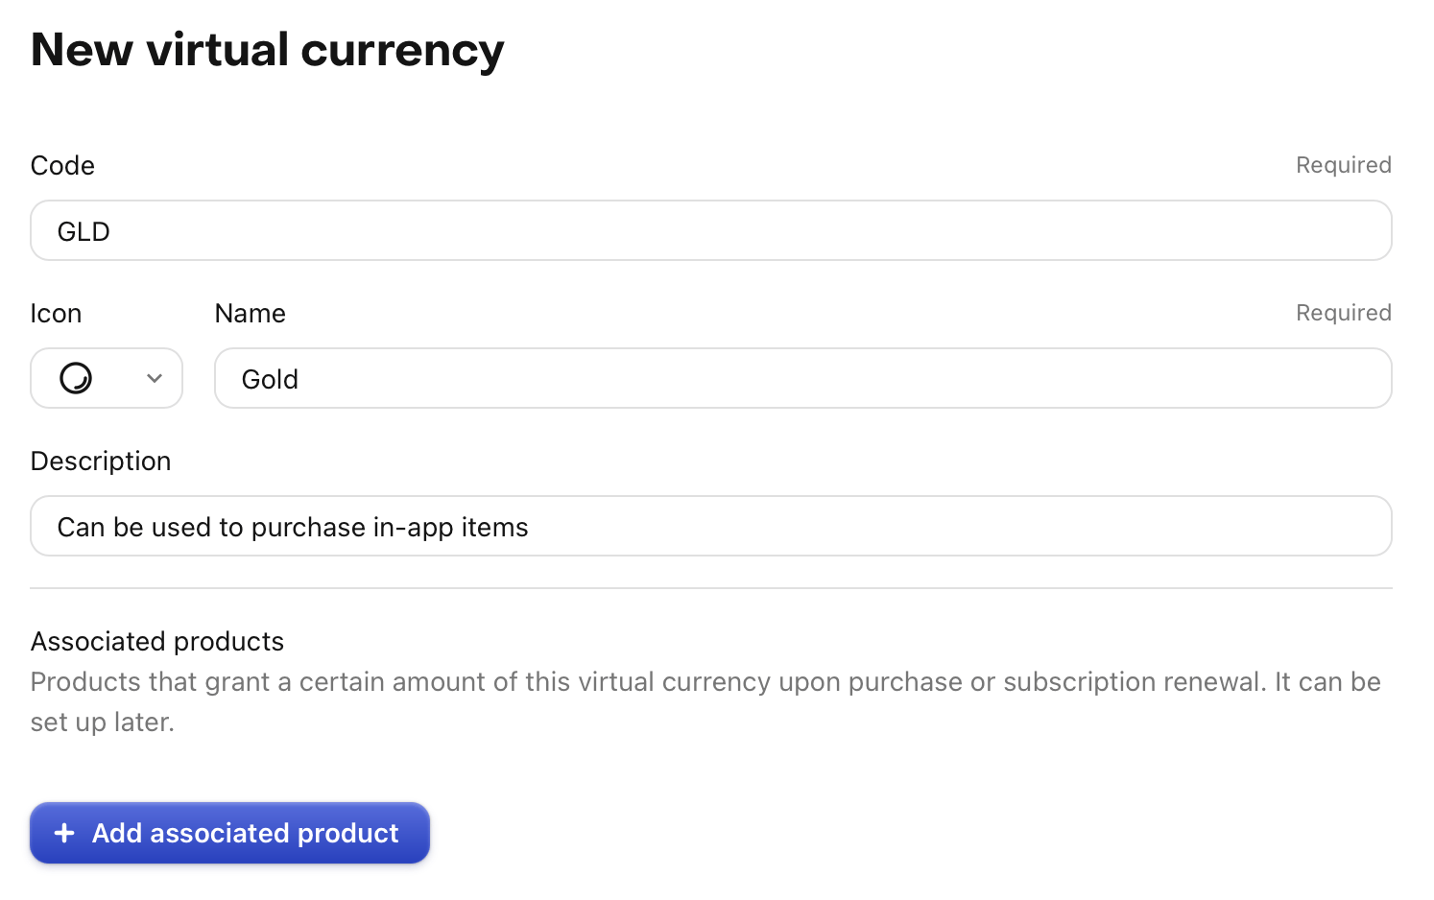The image size is (1434, 900).
Task: Click the 'New virtual currency' heading
Action: [x=267, y=50]
